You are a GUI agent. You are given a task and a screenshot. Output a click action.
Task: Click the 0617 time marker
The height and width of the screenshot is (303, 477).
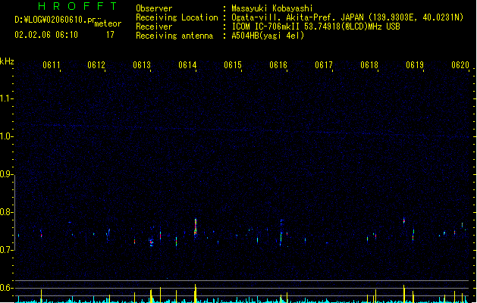tap(324, 65)
